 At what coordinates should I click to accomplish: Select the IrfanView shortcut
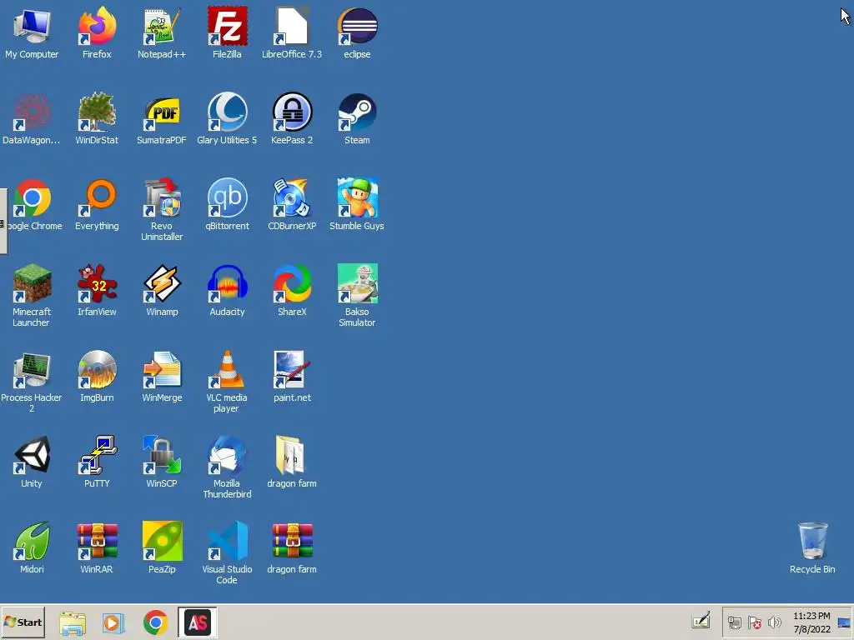click(x=97, y=283)
